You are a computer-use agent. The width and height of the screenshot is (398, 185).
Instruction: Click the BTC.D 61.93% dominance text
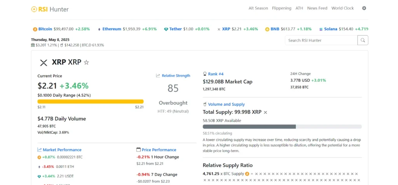point(93,45)
